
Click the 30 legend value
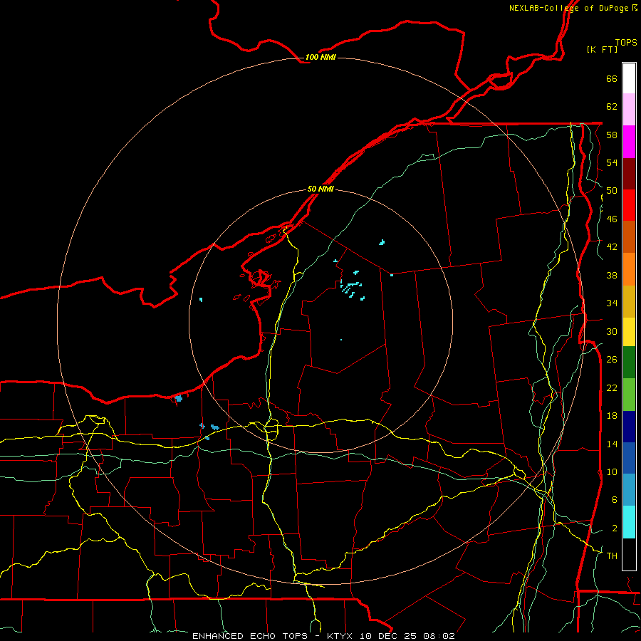point(612,331)
